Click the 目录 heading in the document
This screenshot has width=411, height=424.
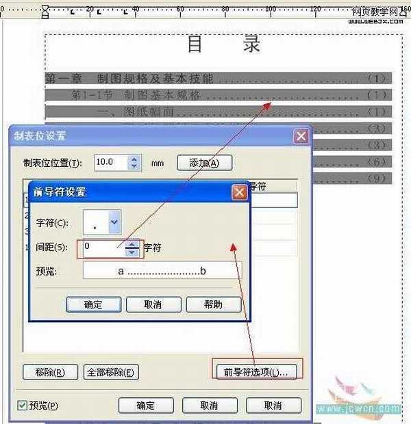point(224,45)
